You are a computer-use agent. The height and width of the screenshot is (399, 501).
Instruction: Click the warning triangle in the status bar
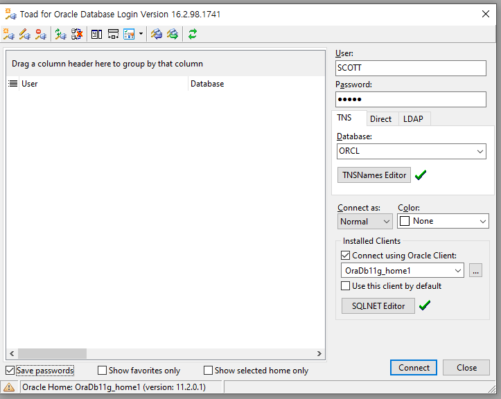9,387
